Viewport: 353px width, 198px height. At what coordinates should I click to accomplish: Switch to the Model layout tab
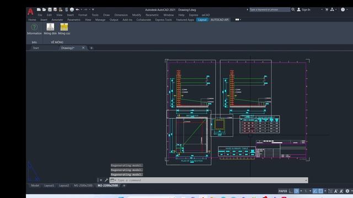35,185
